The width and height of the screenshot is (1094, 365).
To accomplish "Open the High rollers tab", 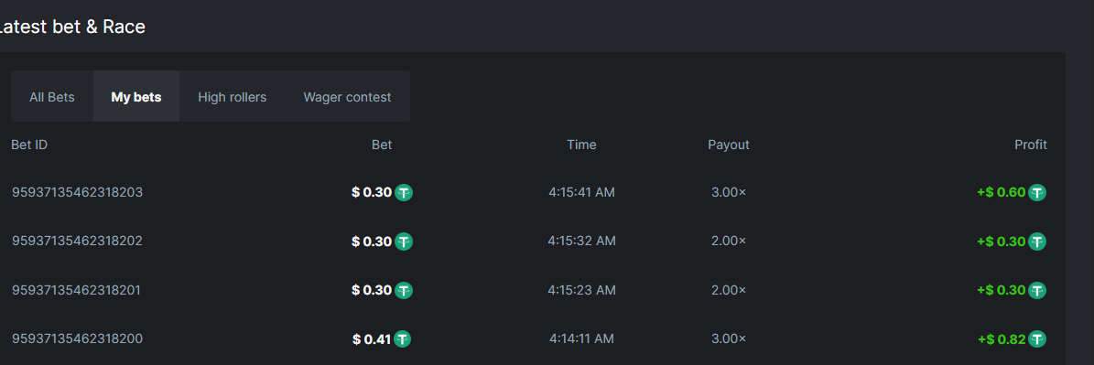I will (233, 97).
